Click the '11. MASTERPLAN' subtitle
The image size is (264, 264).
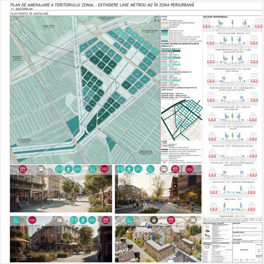(21, 9)
